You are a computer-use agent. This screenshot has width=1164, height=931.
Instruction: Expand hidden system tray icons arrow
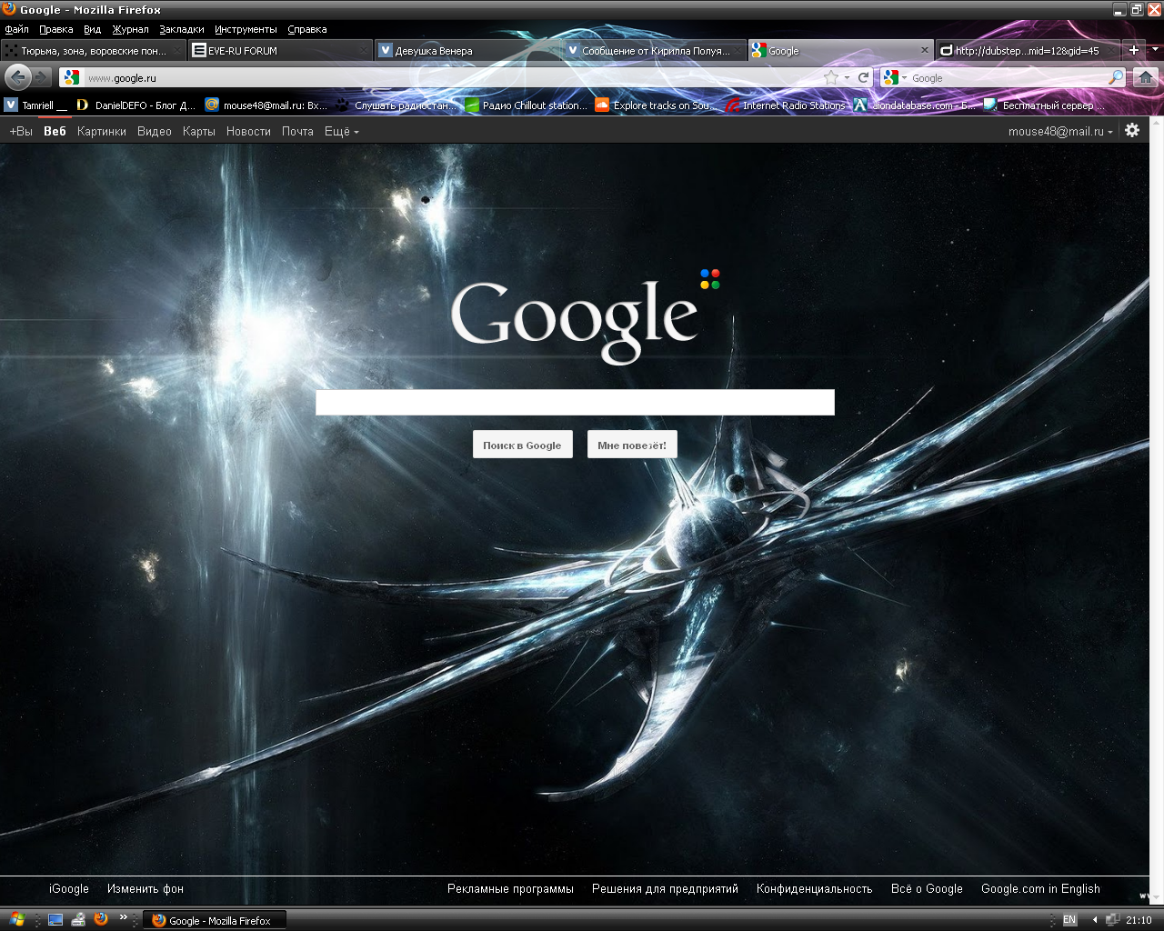tap(1095, 920)
